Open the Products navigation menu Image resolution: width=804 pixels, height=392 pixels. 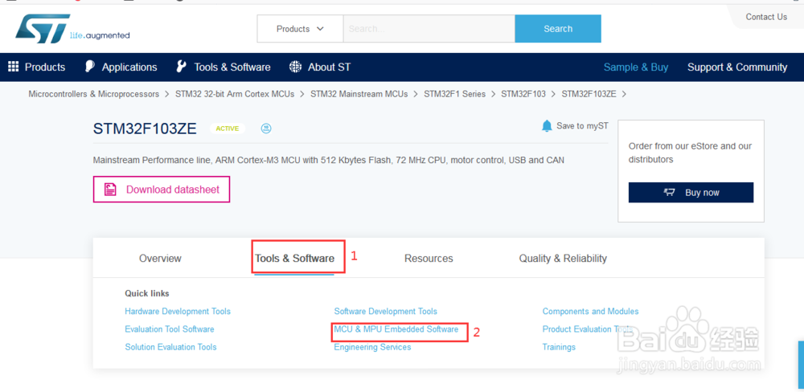45,67
